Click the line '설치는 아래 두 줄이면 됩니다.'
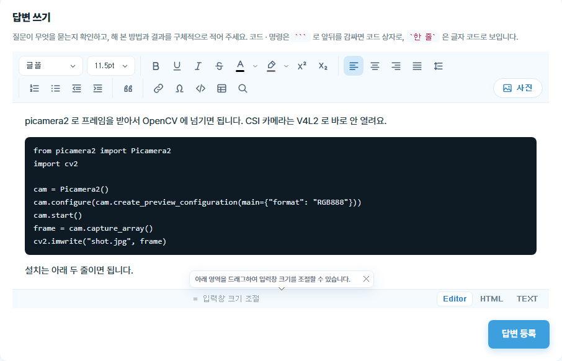 [x=79, y=270]
